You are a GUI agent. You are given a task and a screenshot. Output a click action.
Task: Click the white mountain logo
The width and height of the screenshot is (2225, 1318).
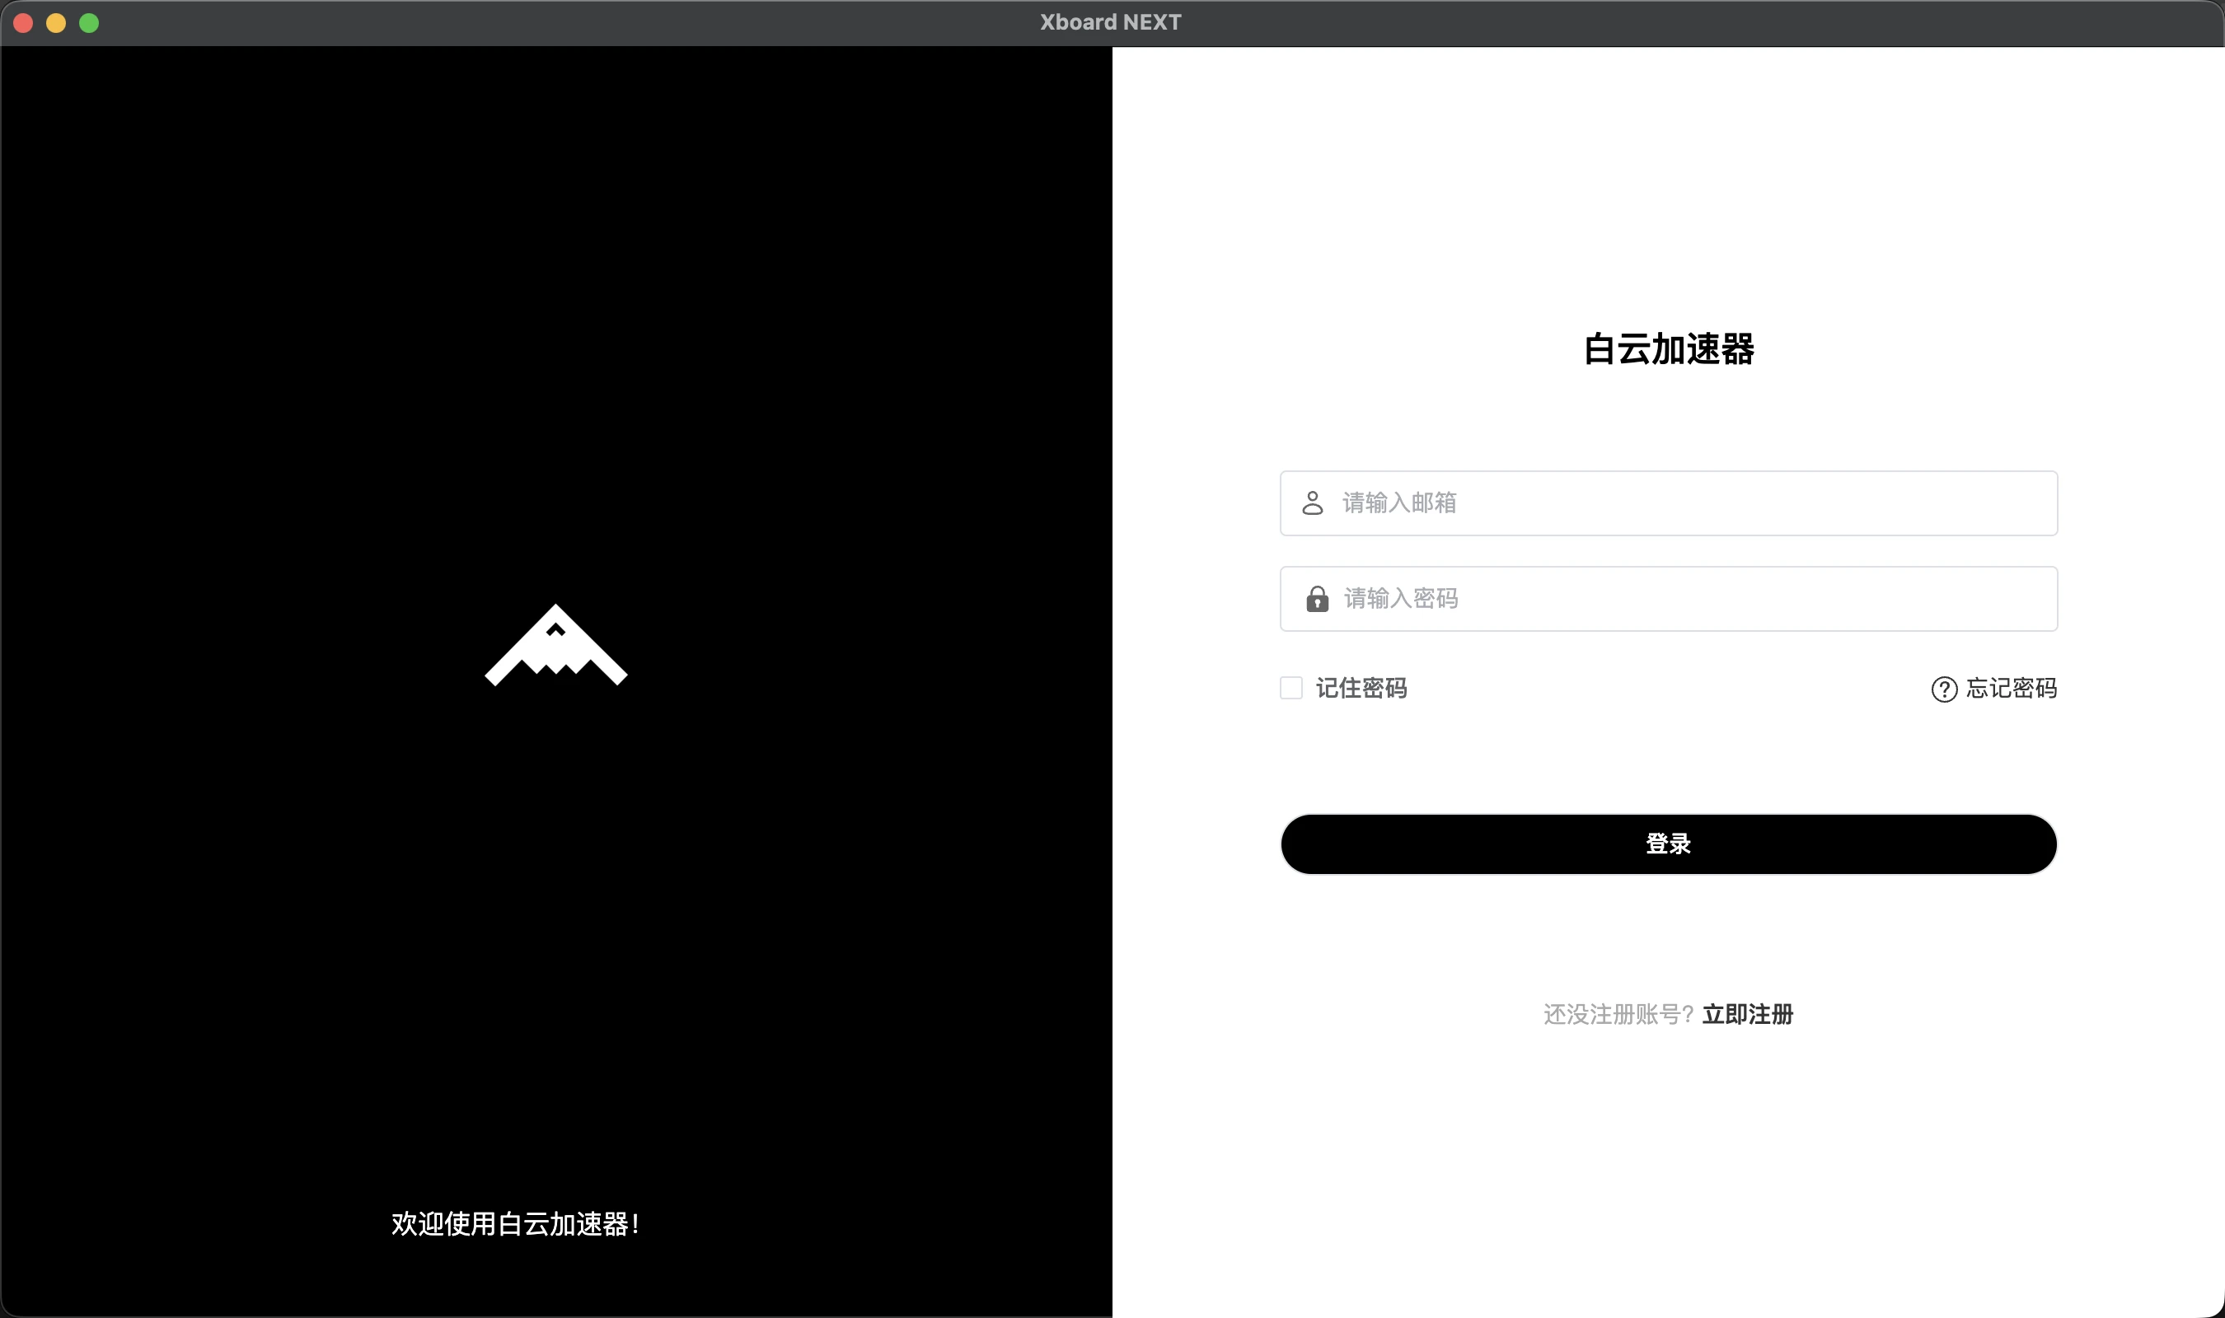click(556, 647)
